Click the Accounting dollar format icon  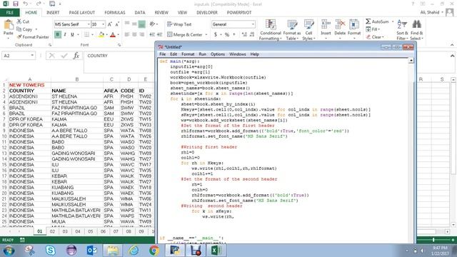click(x=216, y=35)
